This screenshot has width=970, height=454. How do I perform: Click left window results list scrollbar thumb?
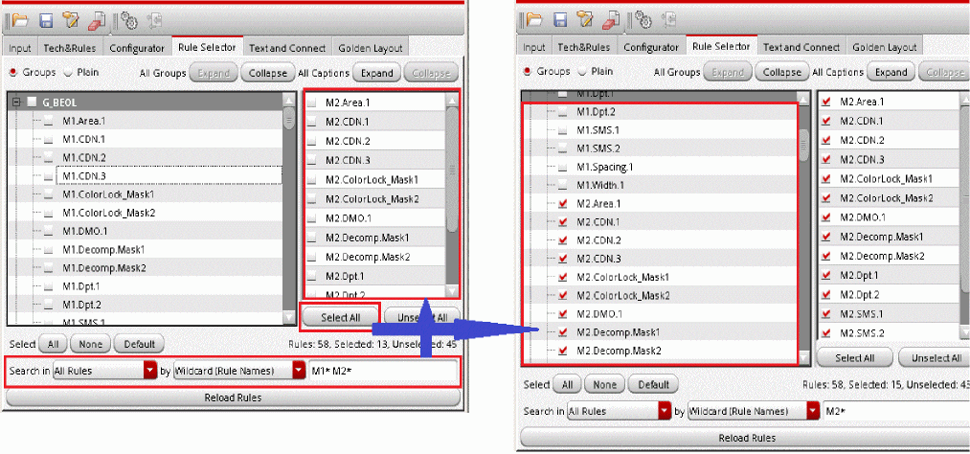452,170
